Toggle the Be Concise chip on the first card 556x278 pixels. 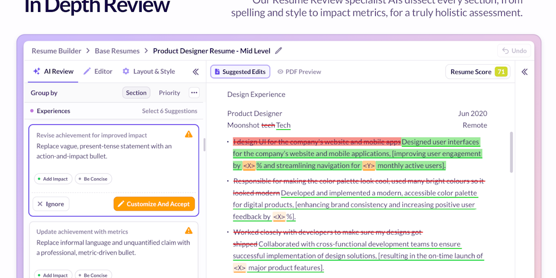[93, 179]
